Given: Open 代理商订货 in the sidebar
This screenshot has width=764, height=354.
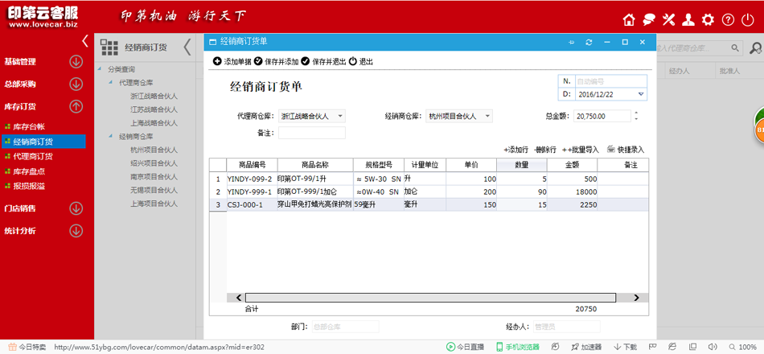Looking at the screenshot, I should (x=33, y=157).
